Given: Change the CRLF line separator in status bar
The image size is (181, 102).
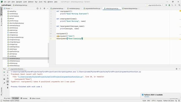Looking at the screenshot, I should click(x=148, y=101).
